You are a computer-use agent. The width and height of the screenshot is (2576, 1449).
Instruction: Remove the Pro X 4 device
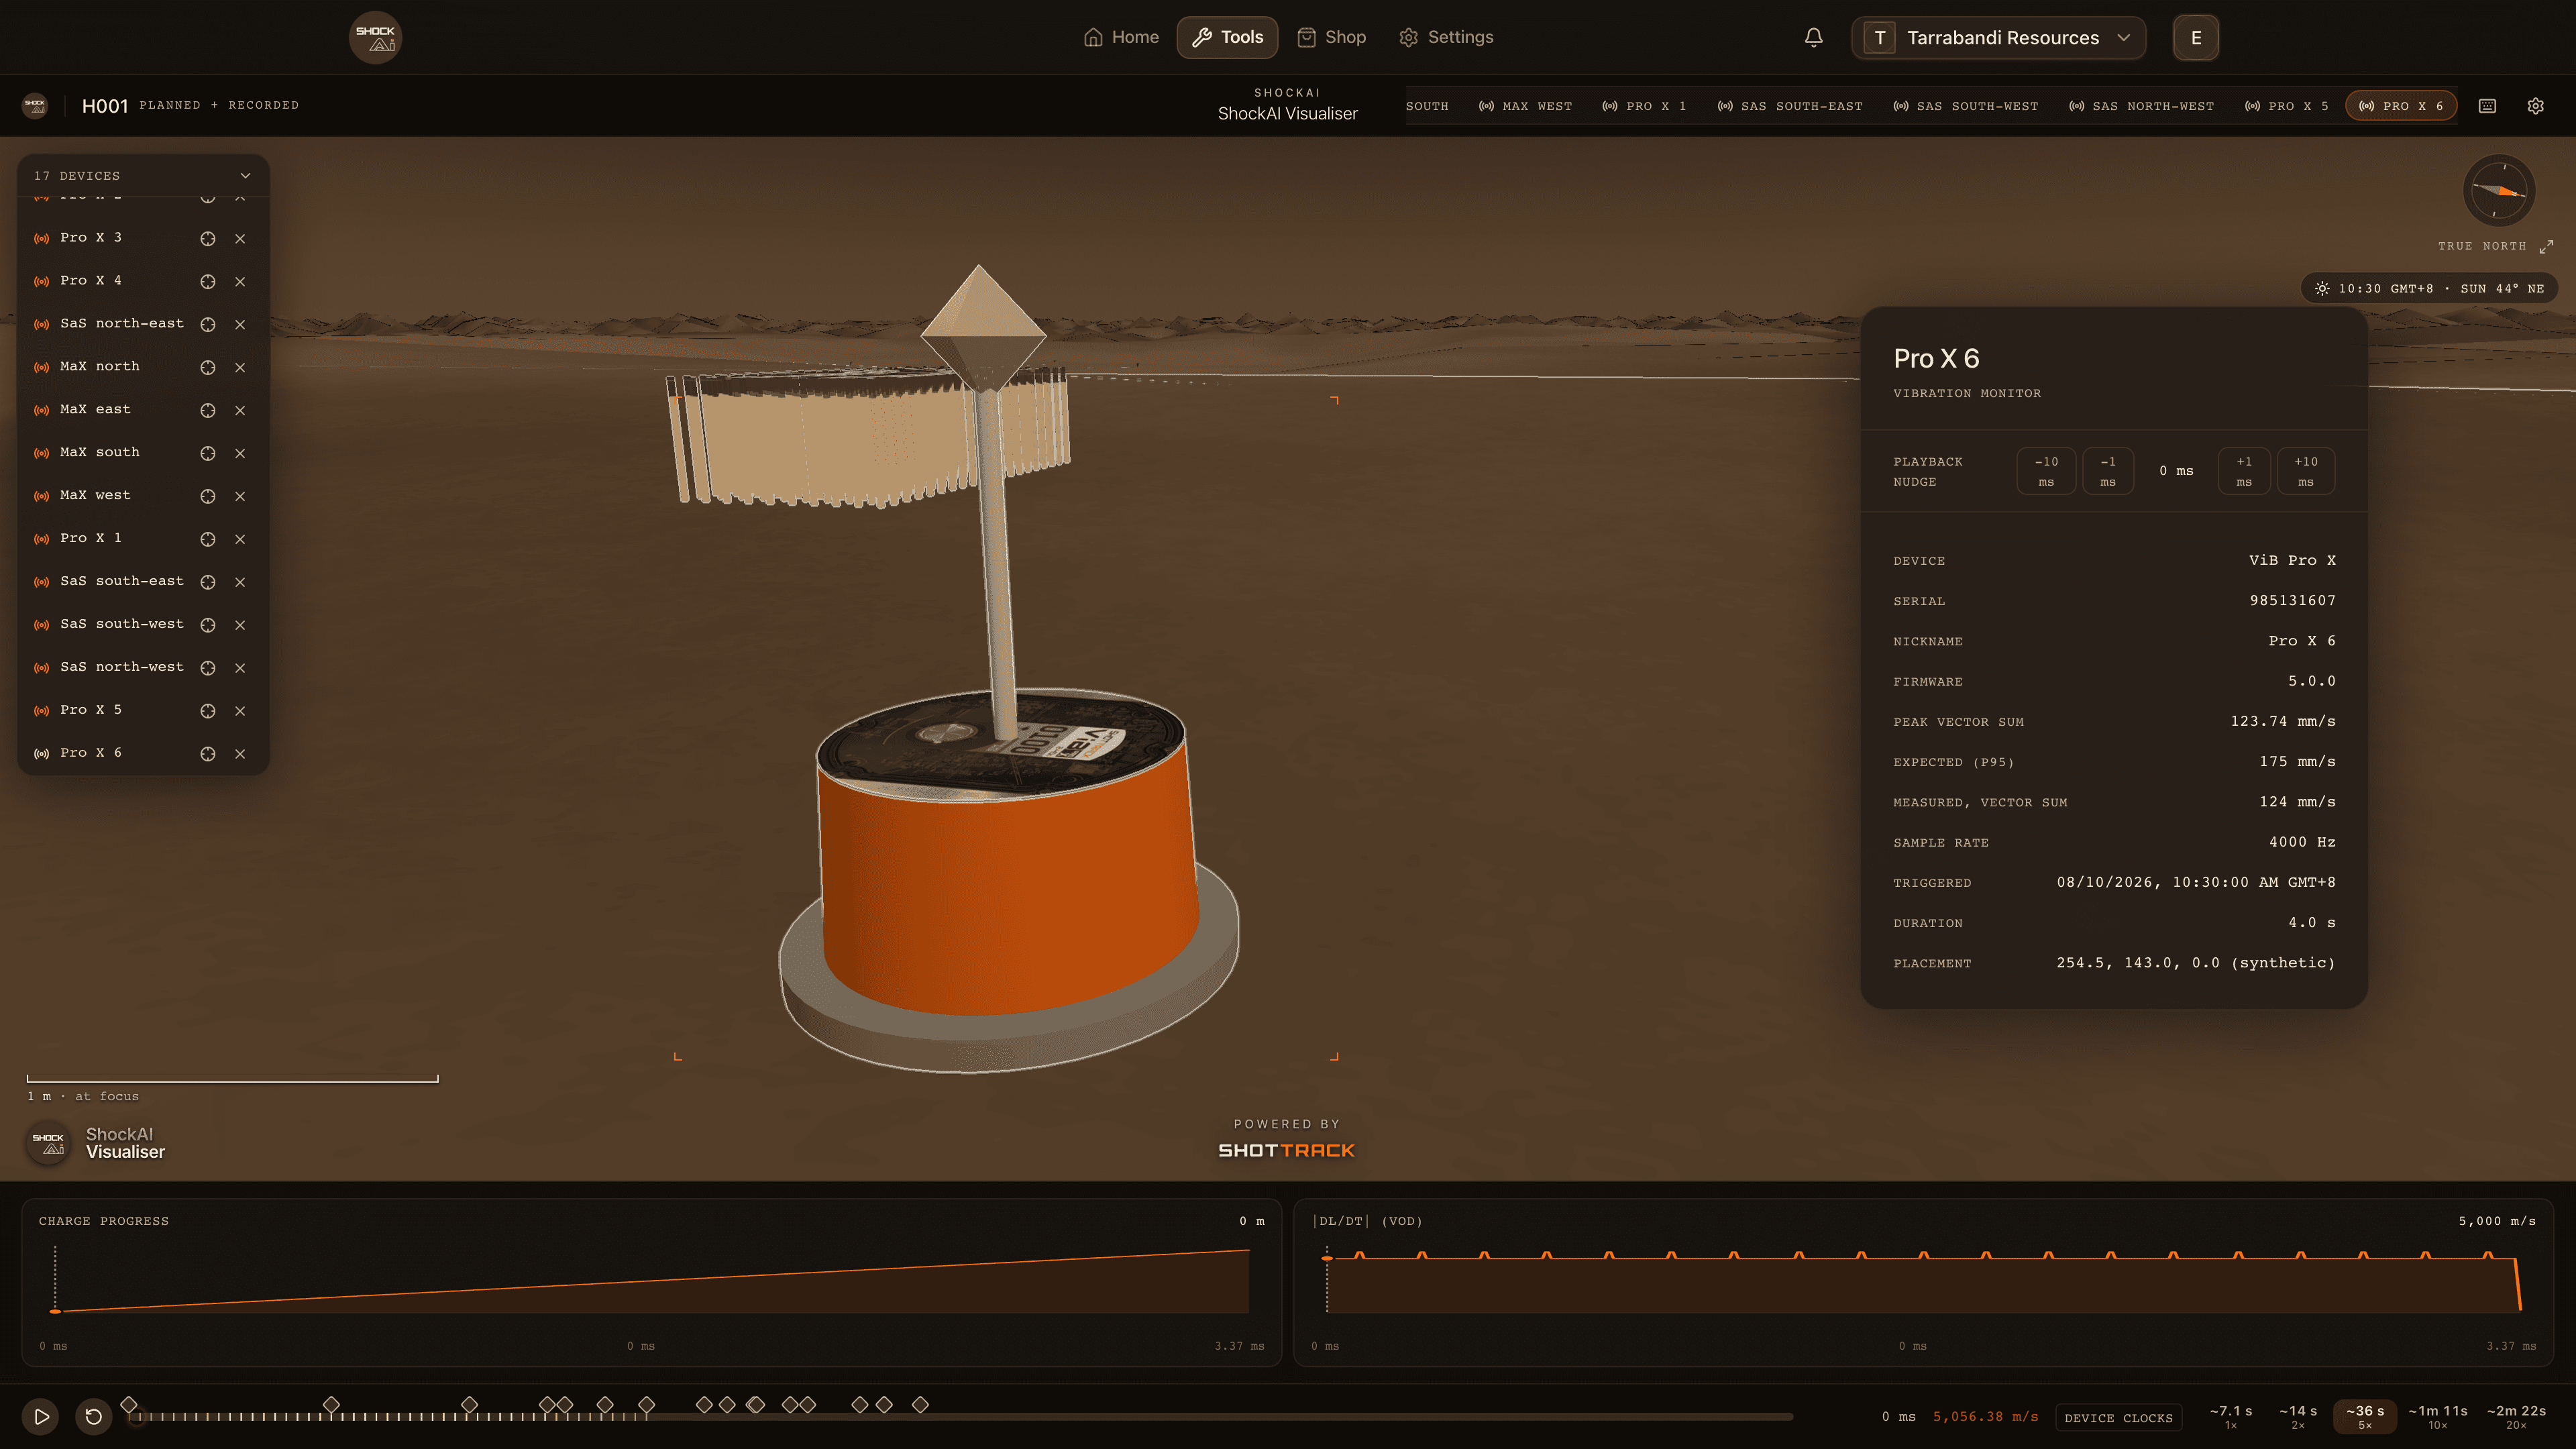240,281
